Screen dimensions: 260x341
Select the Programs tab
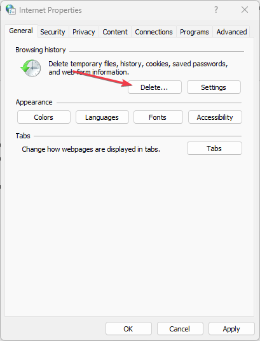point(195,32)
